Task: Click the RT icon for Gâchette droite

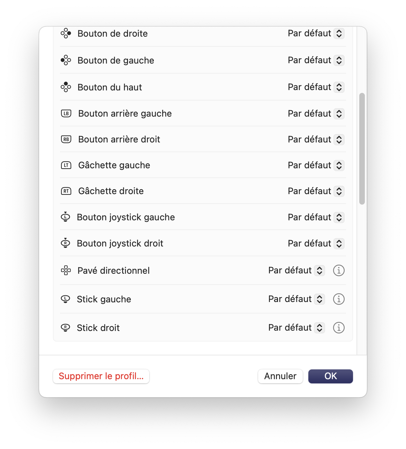Action: [x=66, y=191]
